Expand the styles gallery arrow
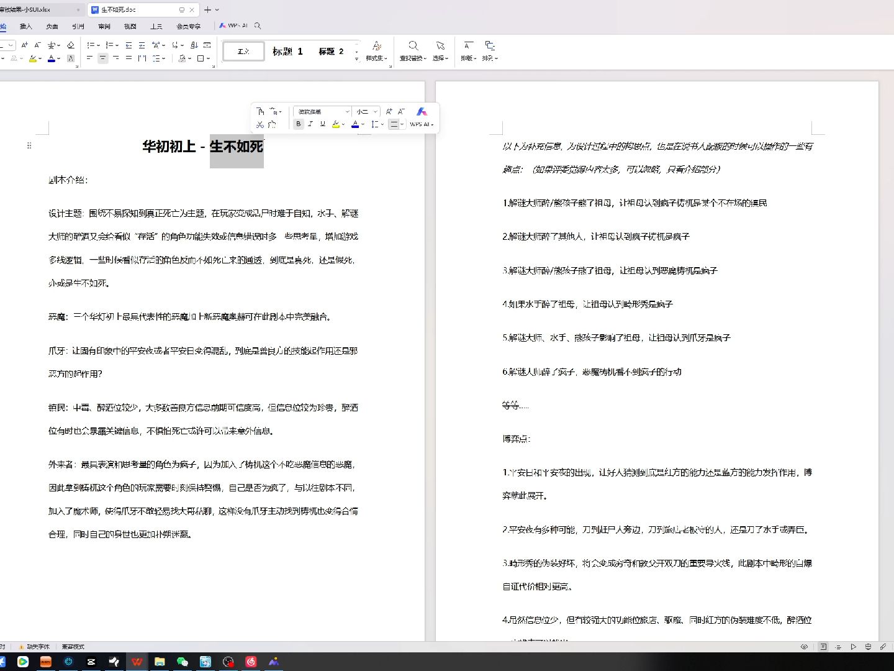Screen dimensions: 894x671 356,59
